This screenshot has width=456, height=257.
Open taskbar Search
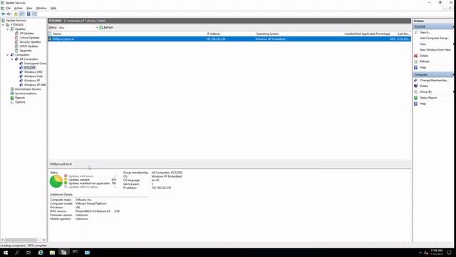tap(17, 252)
